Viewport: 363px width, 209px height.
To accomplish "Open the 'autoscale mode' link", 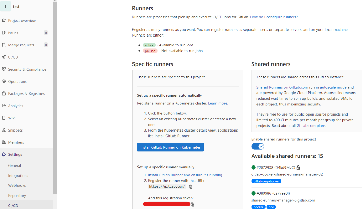I will pos(333,87).
